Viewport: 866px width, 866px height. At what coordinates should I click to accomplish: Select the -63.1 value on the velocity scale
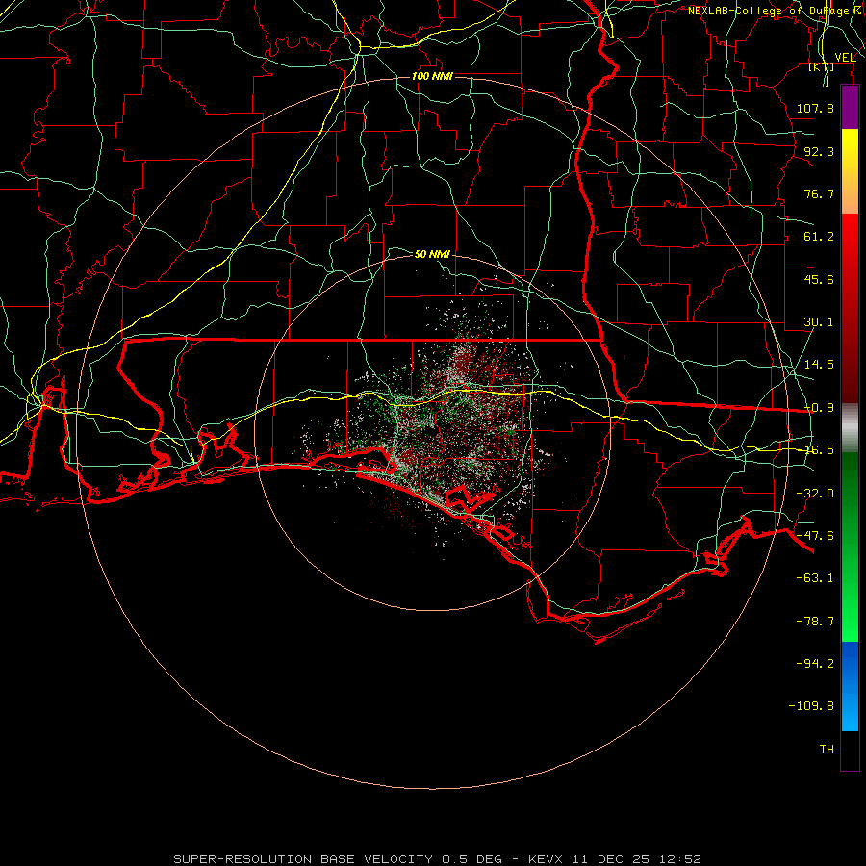pos(815,578)
